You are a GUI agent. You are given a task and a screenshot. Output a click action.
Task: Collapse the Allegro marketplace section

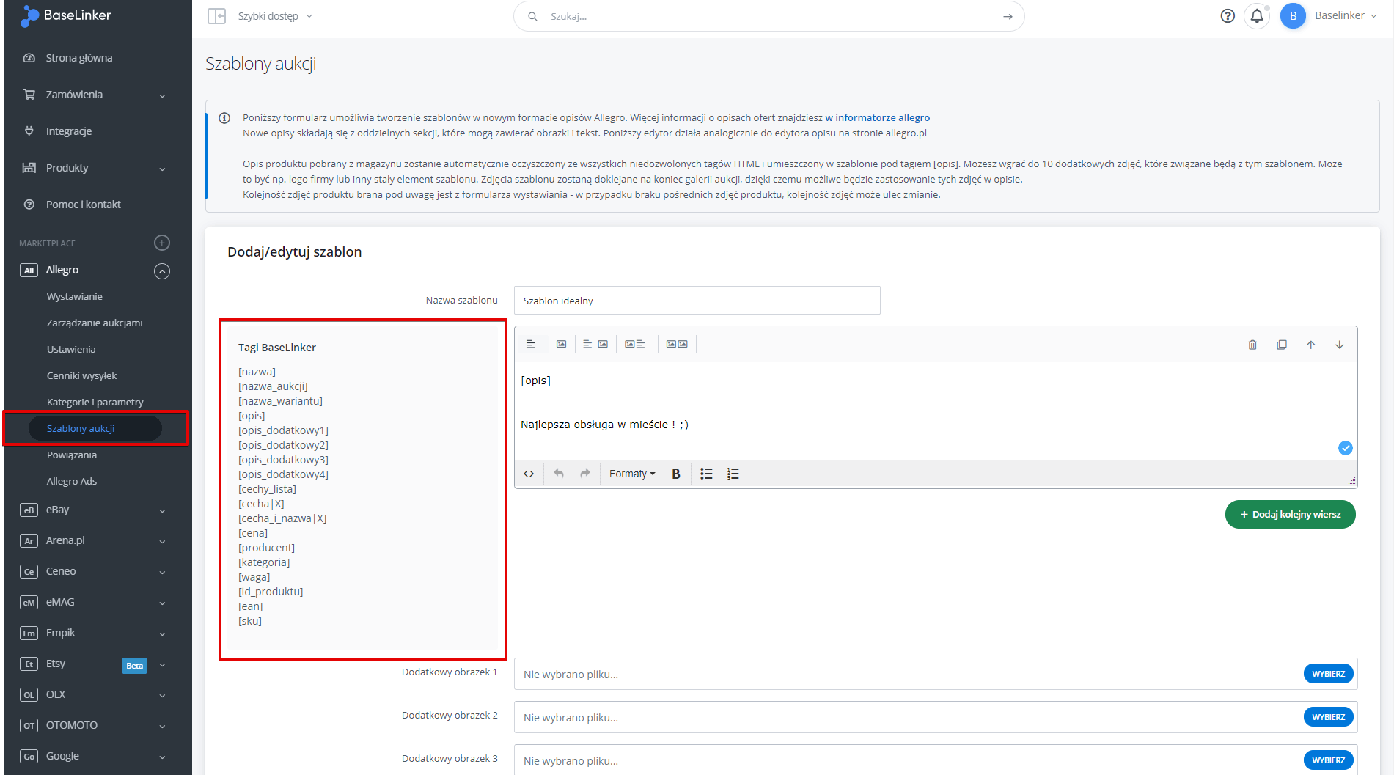pyautogui.click(x=162, y=271)
